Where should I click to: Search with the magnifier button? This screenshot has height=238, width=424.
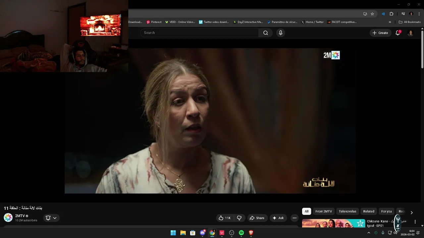click(x=265, y=33)
